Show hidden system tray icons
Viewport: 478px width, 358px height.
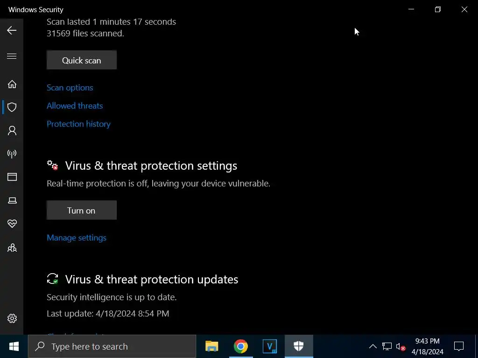point(373,346)
